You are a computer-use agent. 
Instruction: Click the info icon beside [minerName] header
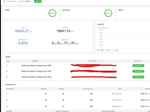point(98,61)
